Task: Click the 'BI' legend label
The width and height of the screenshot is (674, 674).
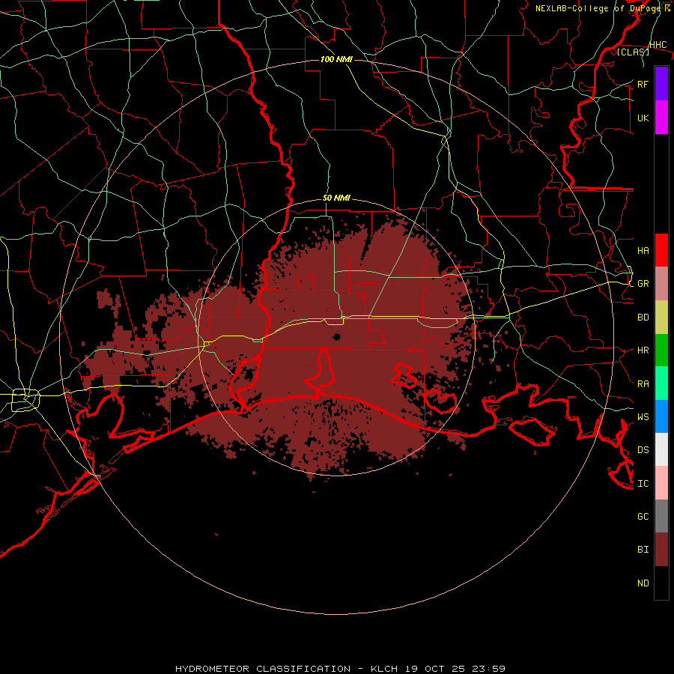Action: pyautogui.click(x=643, y=550)
